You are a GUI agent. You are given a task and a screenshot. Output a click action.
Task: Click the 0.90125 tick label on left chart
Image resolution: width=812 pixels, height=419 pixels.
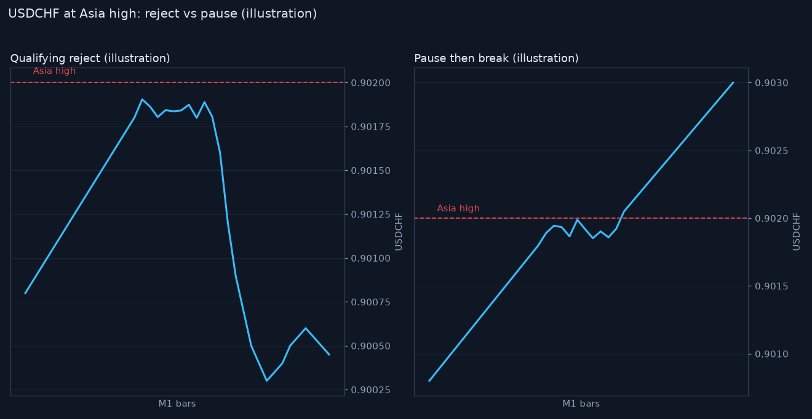click(x=371, y=214)
